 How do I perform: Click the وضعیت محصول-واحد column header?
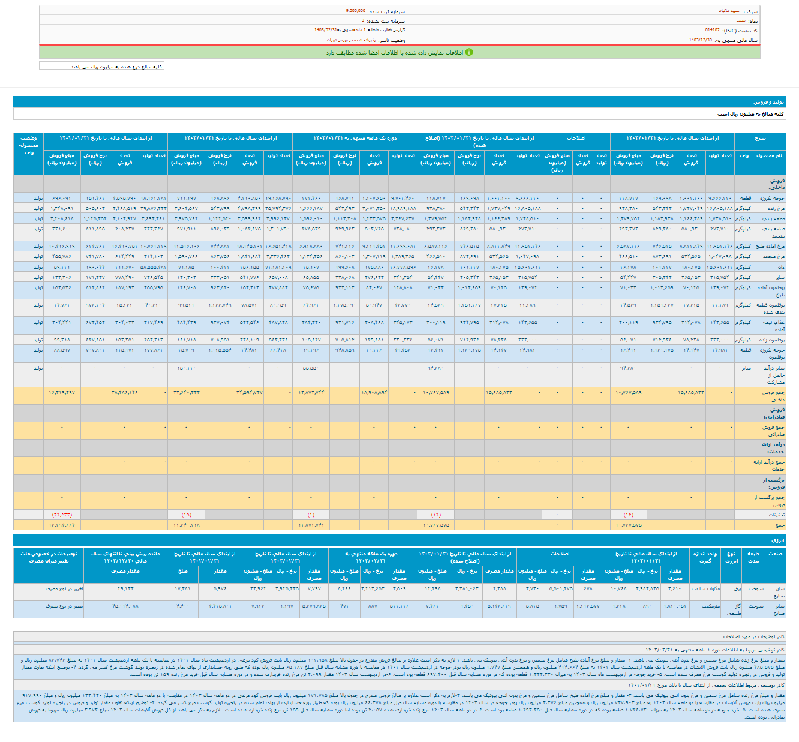click(x=28, y=145)
